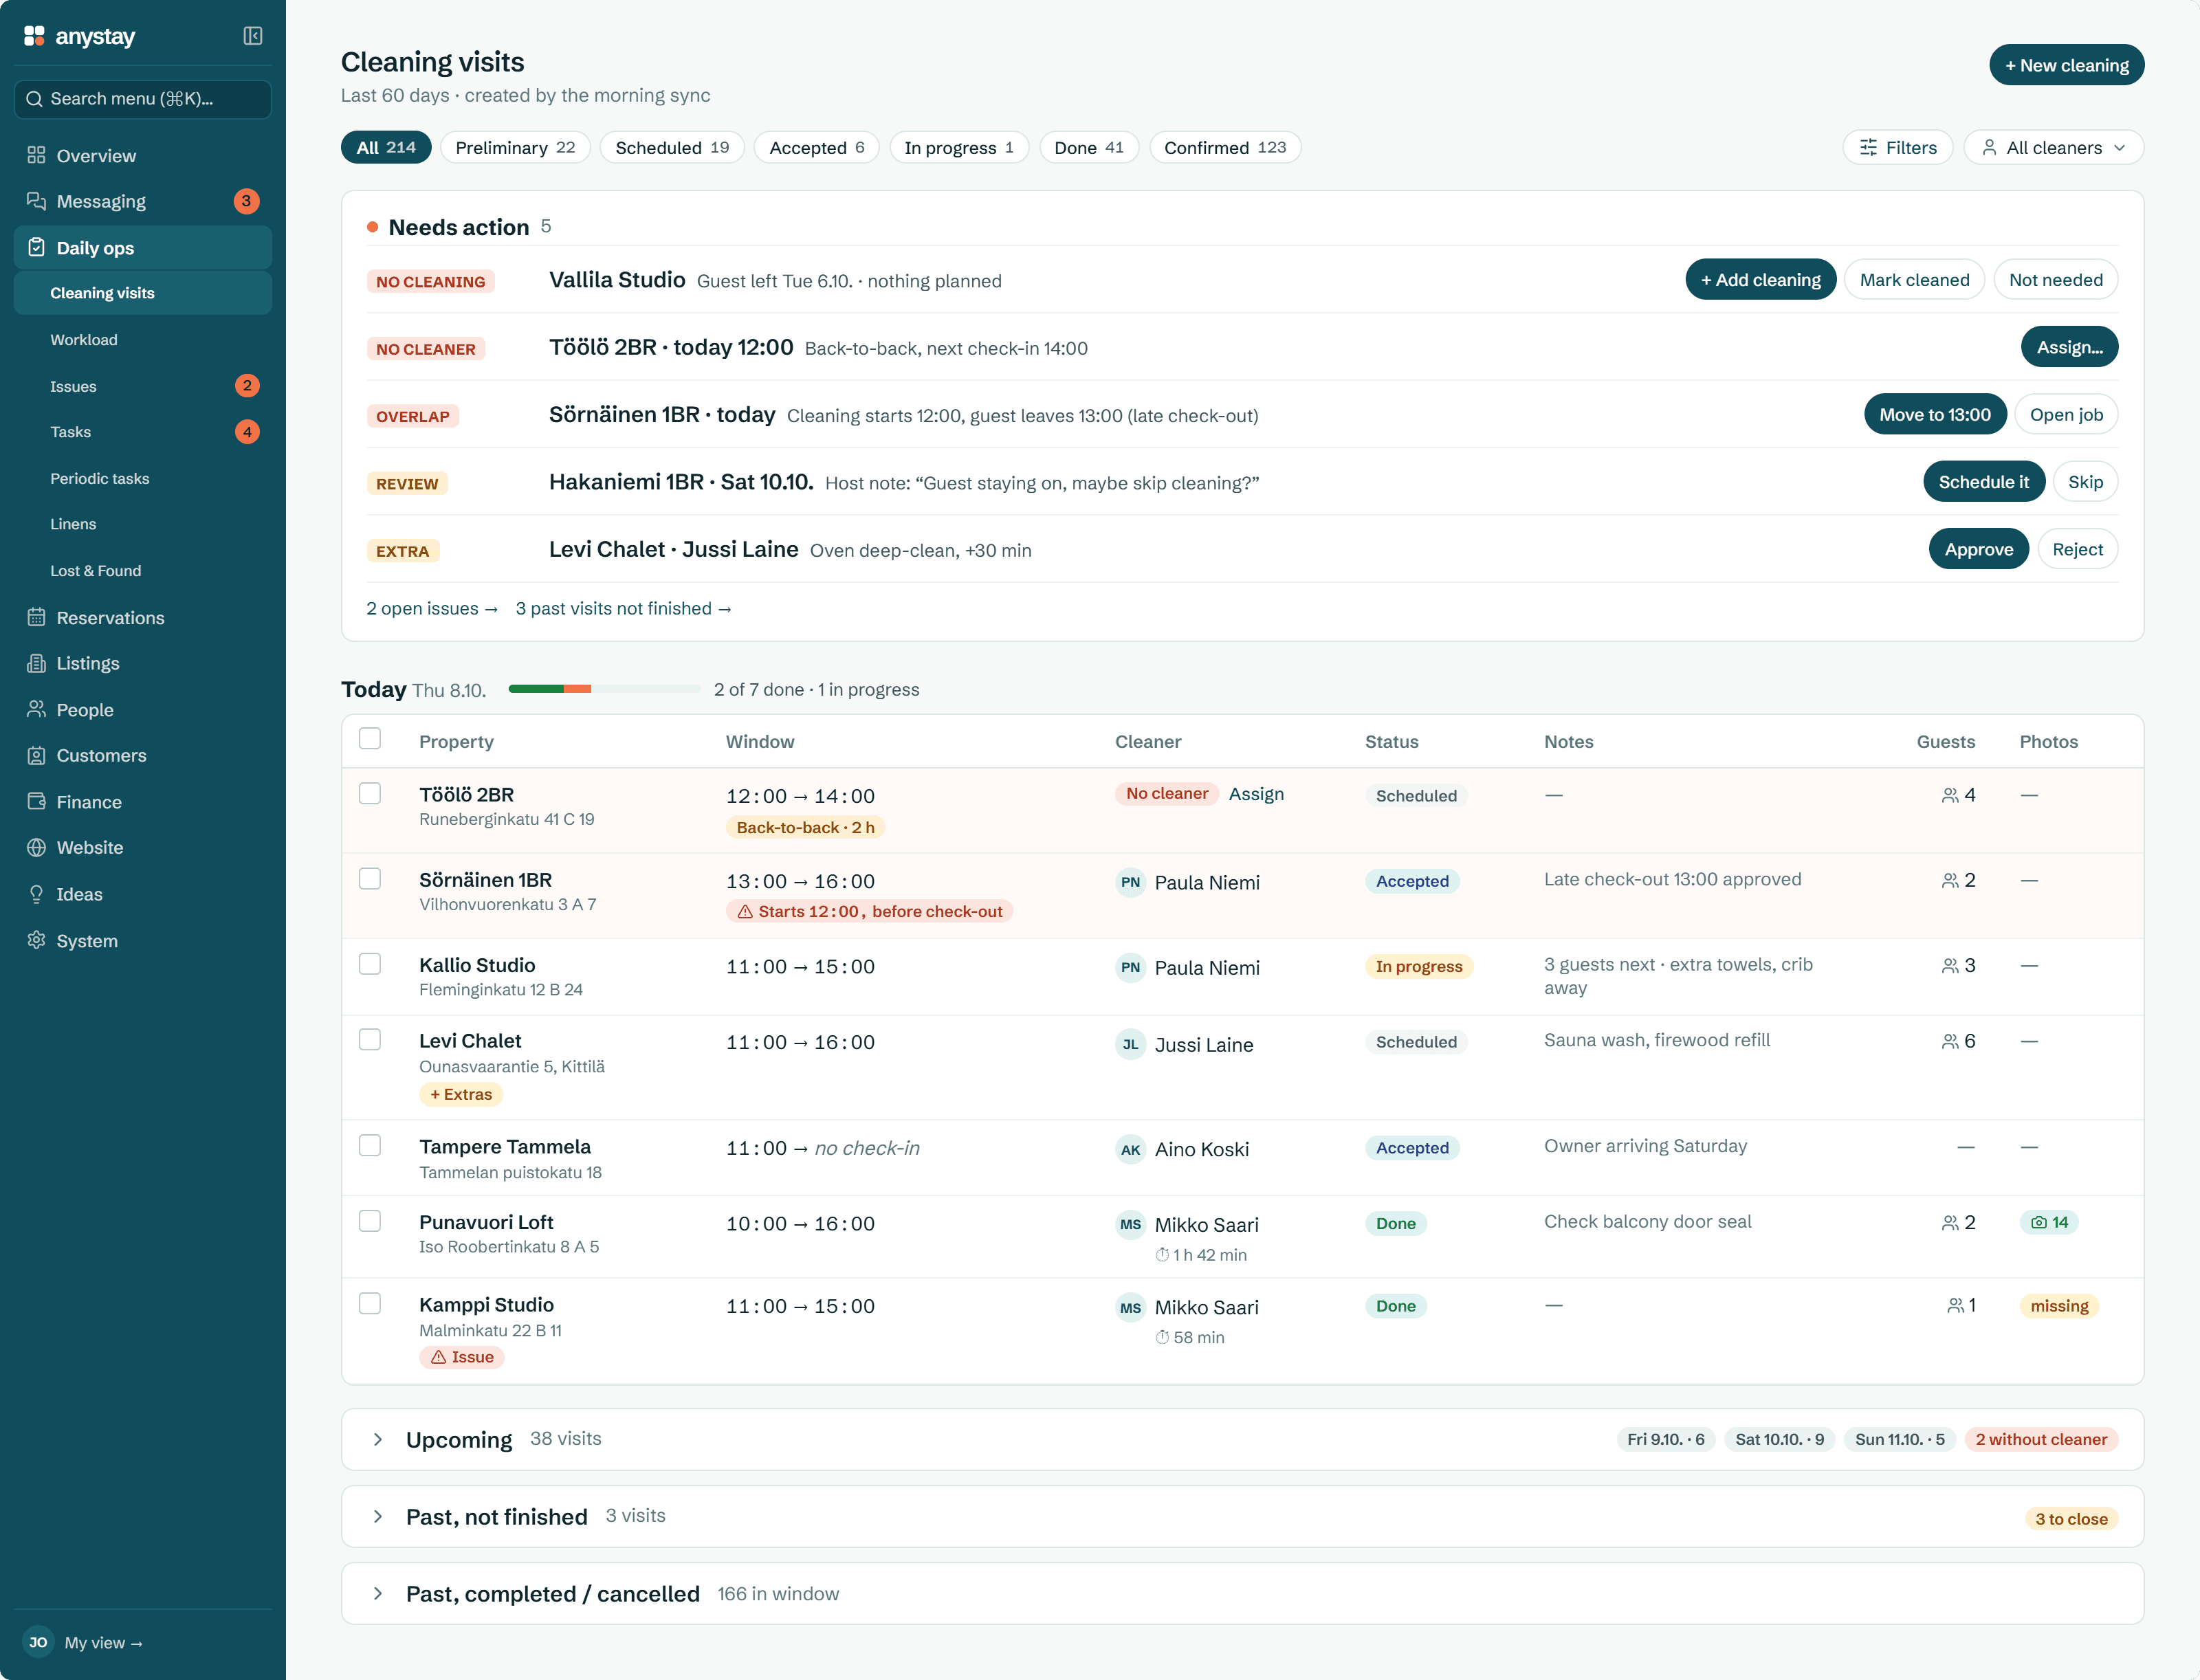Click the People icon in sidebar

36,709
